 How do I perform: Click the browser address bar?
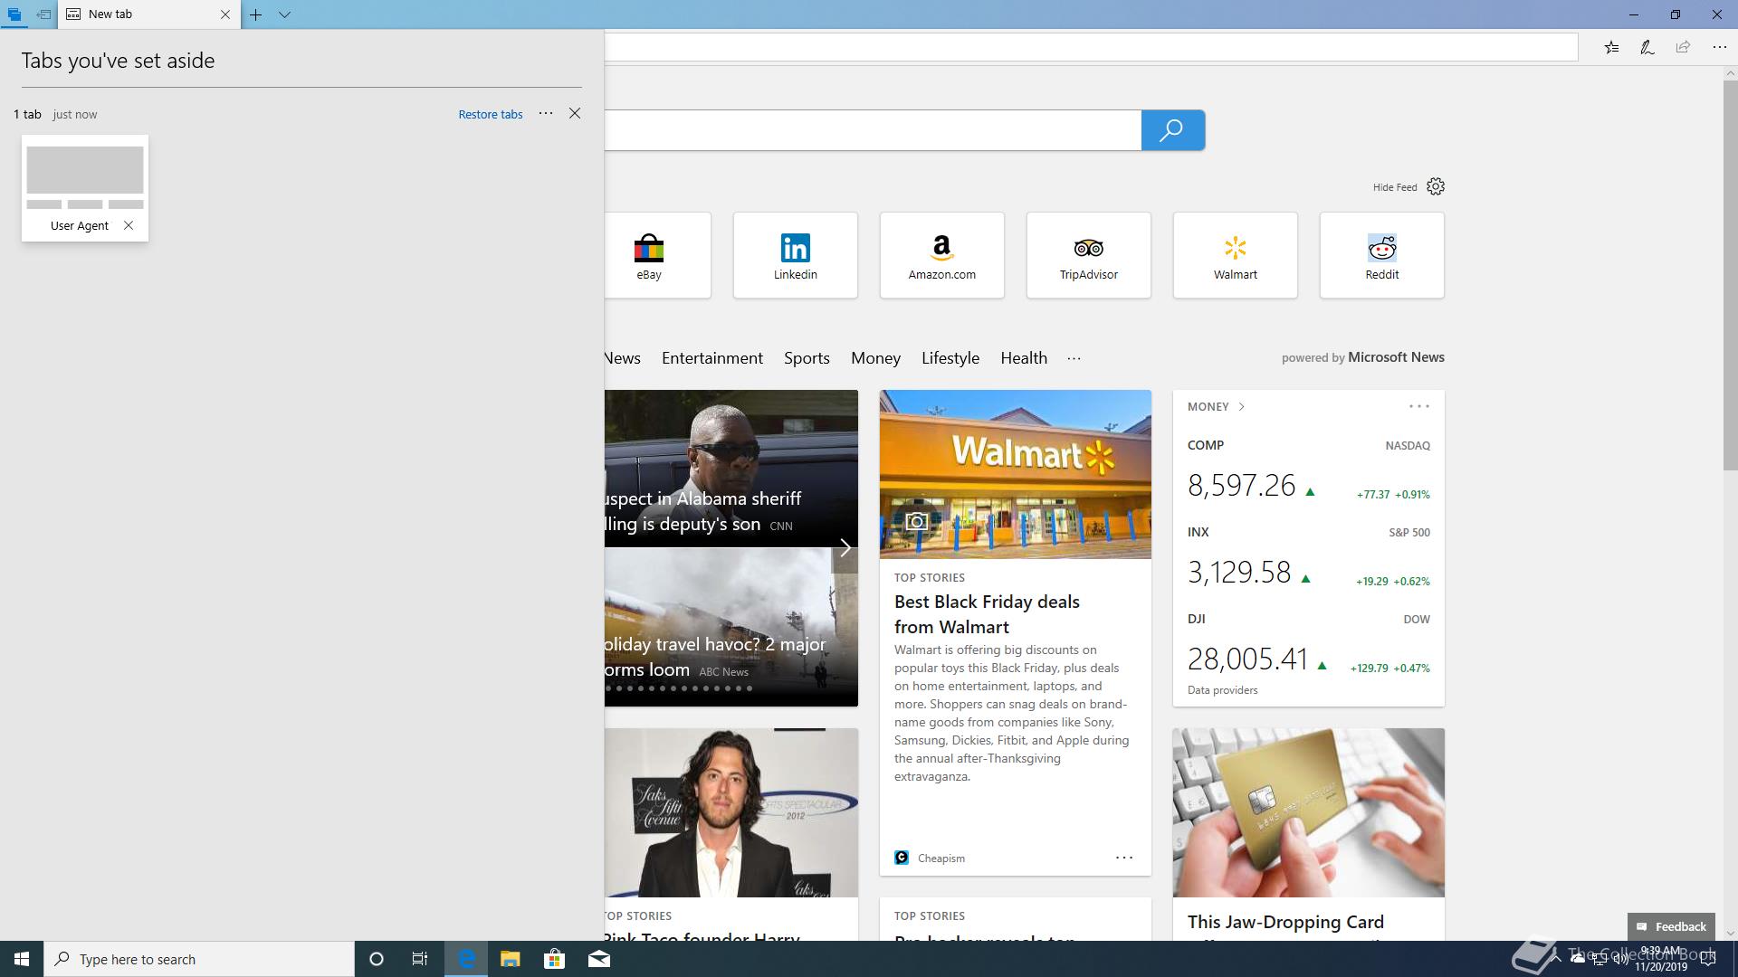pyautogui.click(x=1091, y=47)
